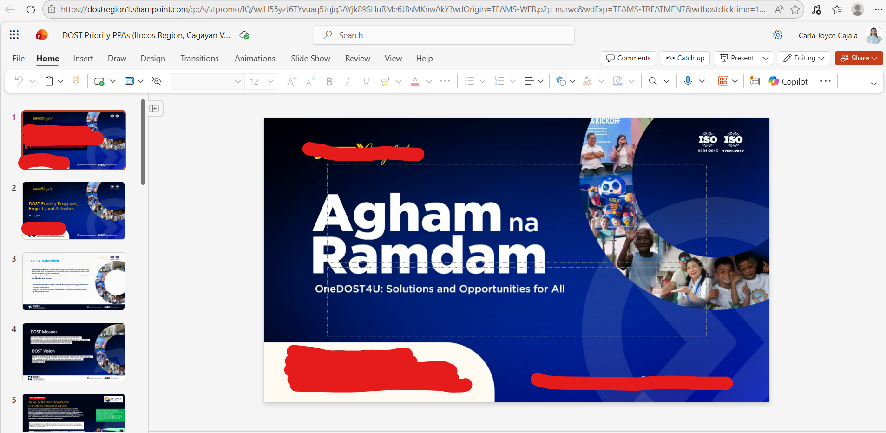Open the Comments pane

pyautogui.click(x=629, y=58)
